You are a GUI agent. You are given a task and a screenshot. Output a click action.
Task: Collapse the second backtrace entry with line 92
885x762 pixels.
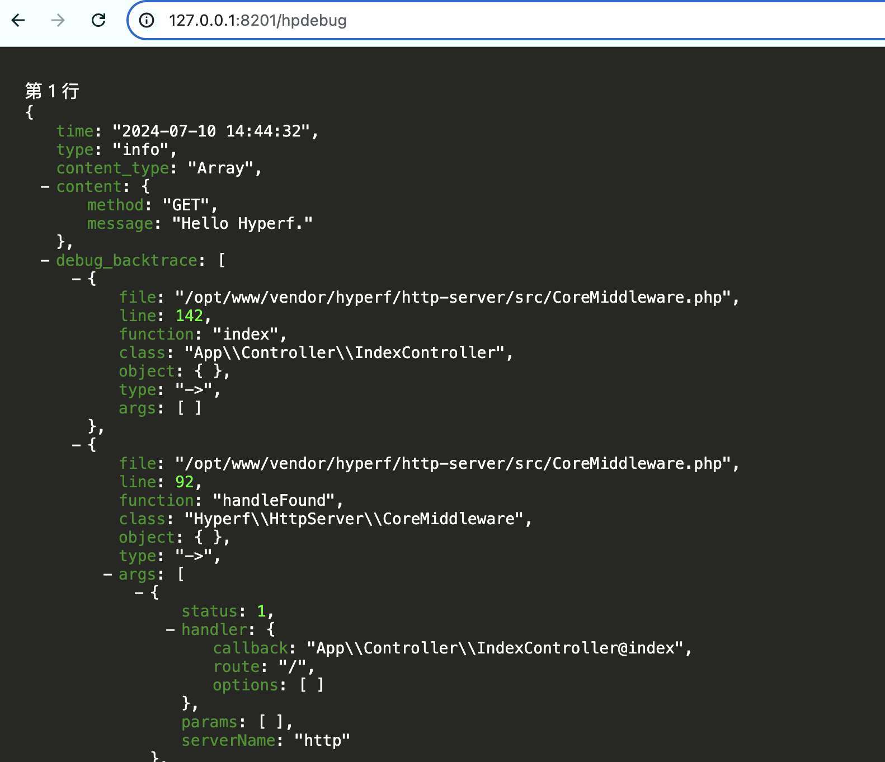(76, 445)
